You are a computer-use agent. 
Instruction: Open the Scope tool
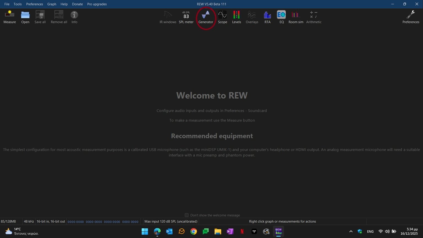click(x=222, y=17)
